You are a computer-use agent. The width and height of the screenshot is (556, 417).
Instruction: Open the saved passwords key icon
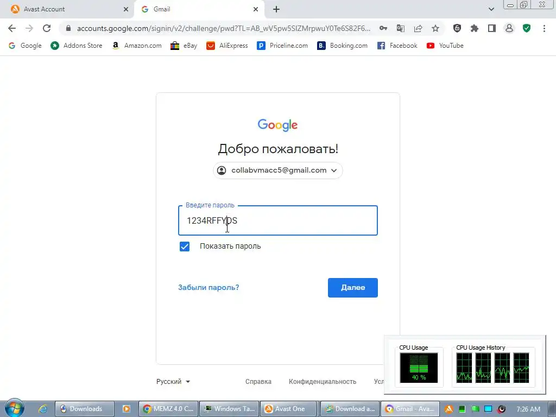383,28
